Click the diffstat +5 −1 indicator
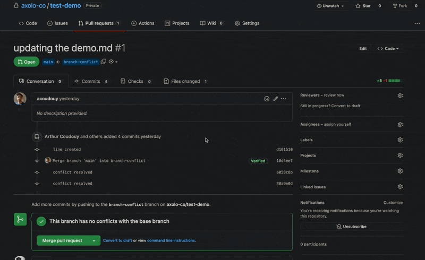The width and height of the screenshot is (425, 260). [x=388, y=81]
